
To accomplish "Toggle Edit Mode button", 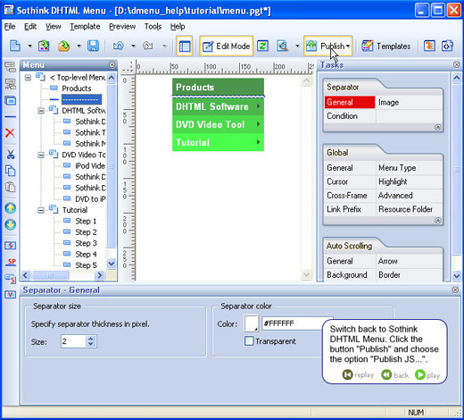I will coord(227,46).
